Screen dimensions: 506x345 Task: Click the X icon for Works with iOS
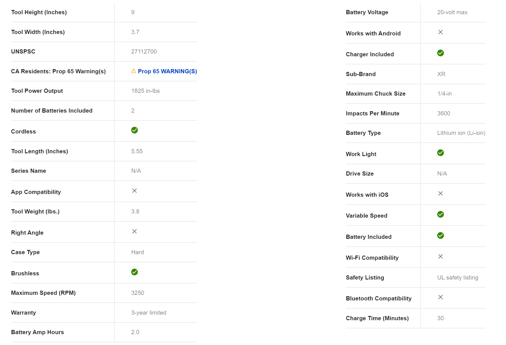tap(441, 193)
